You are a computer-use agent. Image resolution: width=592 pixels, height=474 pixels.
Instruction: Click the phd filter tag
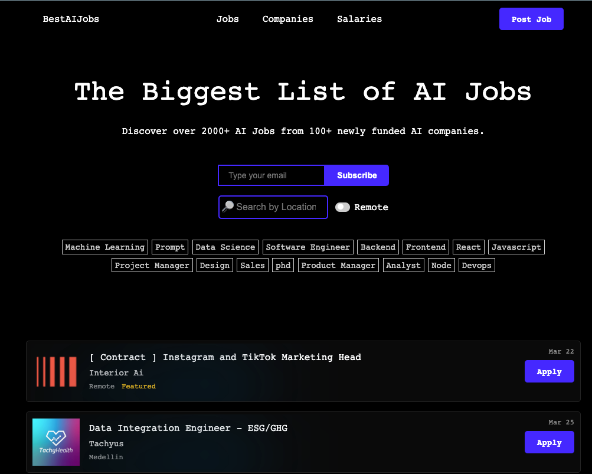click(283, 265)
